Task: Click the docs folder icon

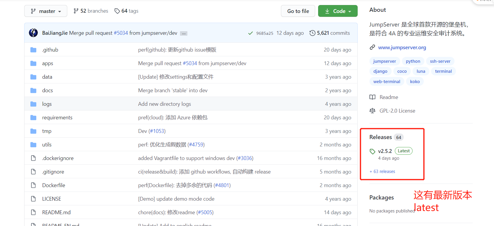Action: [x=33, y=90]
